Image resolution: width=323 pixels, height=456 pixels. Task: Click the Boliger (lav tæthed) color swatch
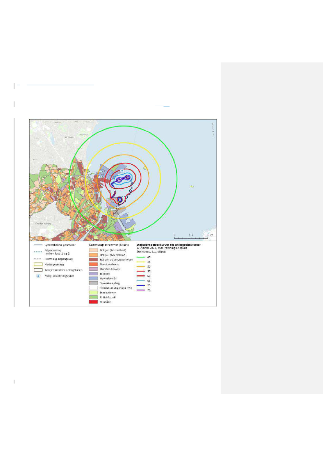(93, 250)
